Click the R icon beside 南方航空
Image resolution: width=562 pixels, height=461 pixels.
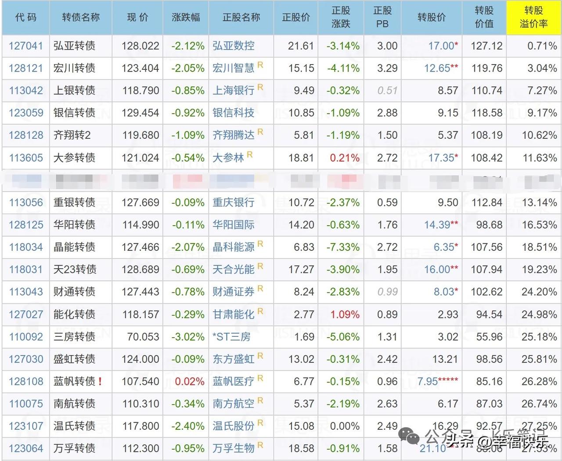(x=260, y=400)
